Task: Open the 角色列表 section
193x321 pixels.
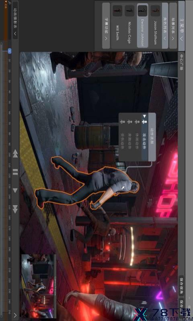Action: click(x=165, y=26)
